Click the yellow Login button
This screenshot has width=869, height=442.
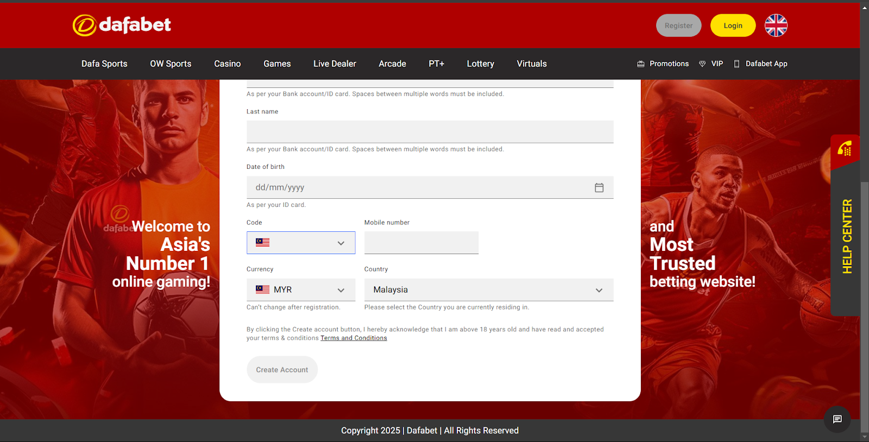click(733, 26)
